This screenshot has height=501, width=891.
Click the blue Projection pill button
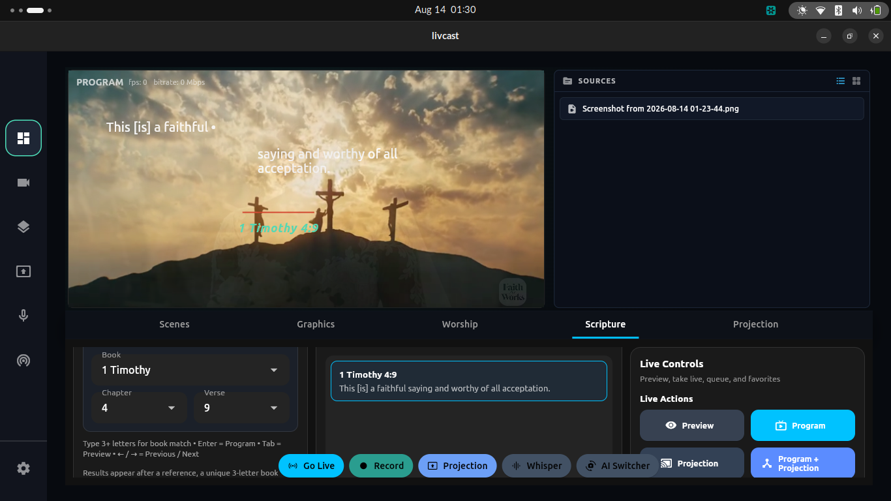[457, 466]
